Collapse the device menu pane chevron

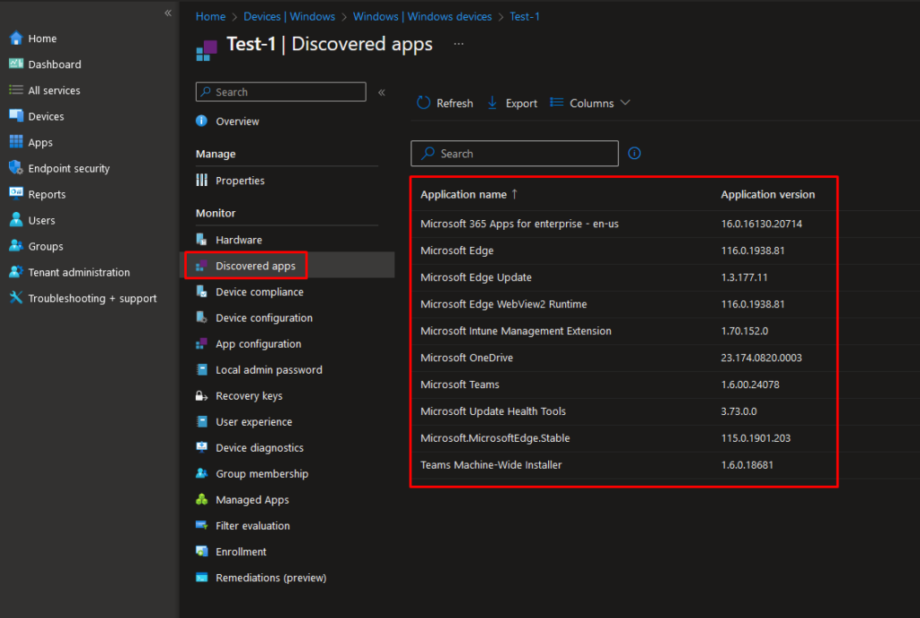tap(381, 92)
